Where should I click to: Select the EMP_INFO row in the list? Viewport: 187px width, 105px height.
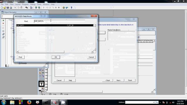55,25
